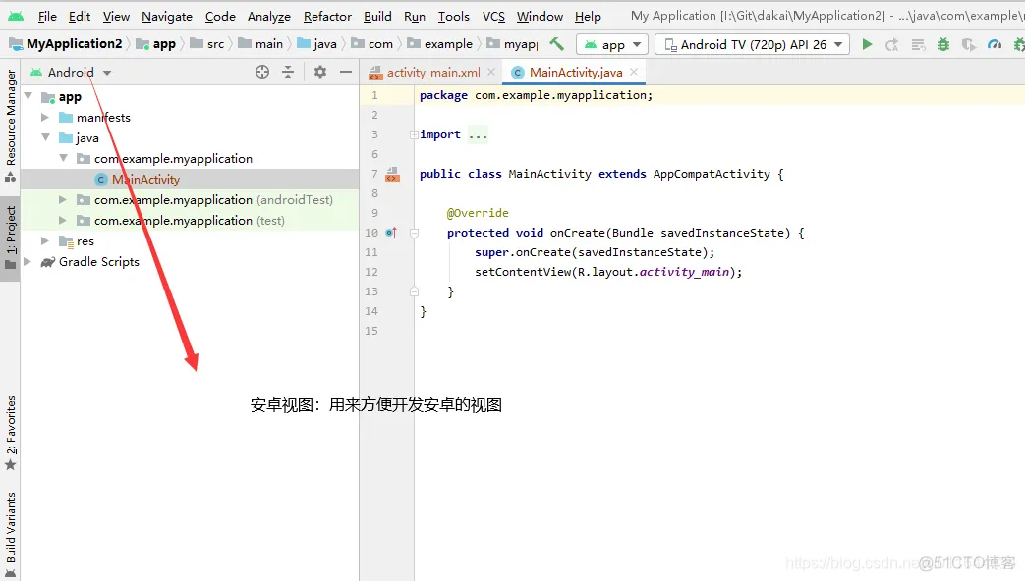Open the View menu

point(116,17)
